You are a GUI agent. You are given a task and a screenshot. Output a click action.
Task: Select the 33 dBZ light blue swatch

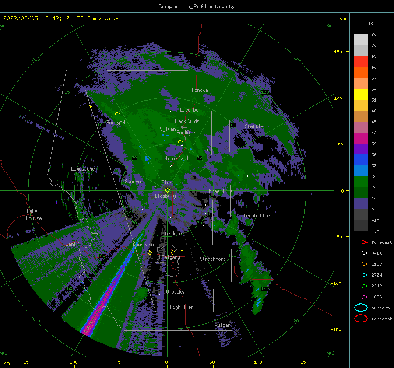(361, 171)
